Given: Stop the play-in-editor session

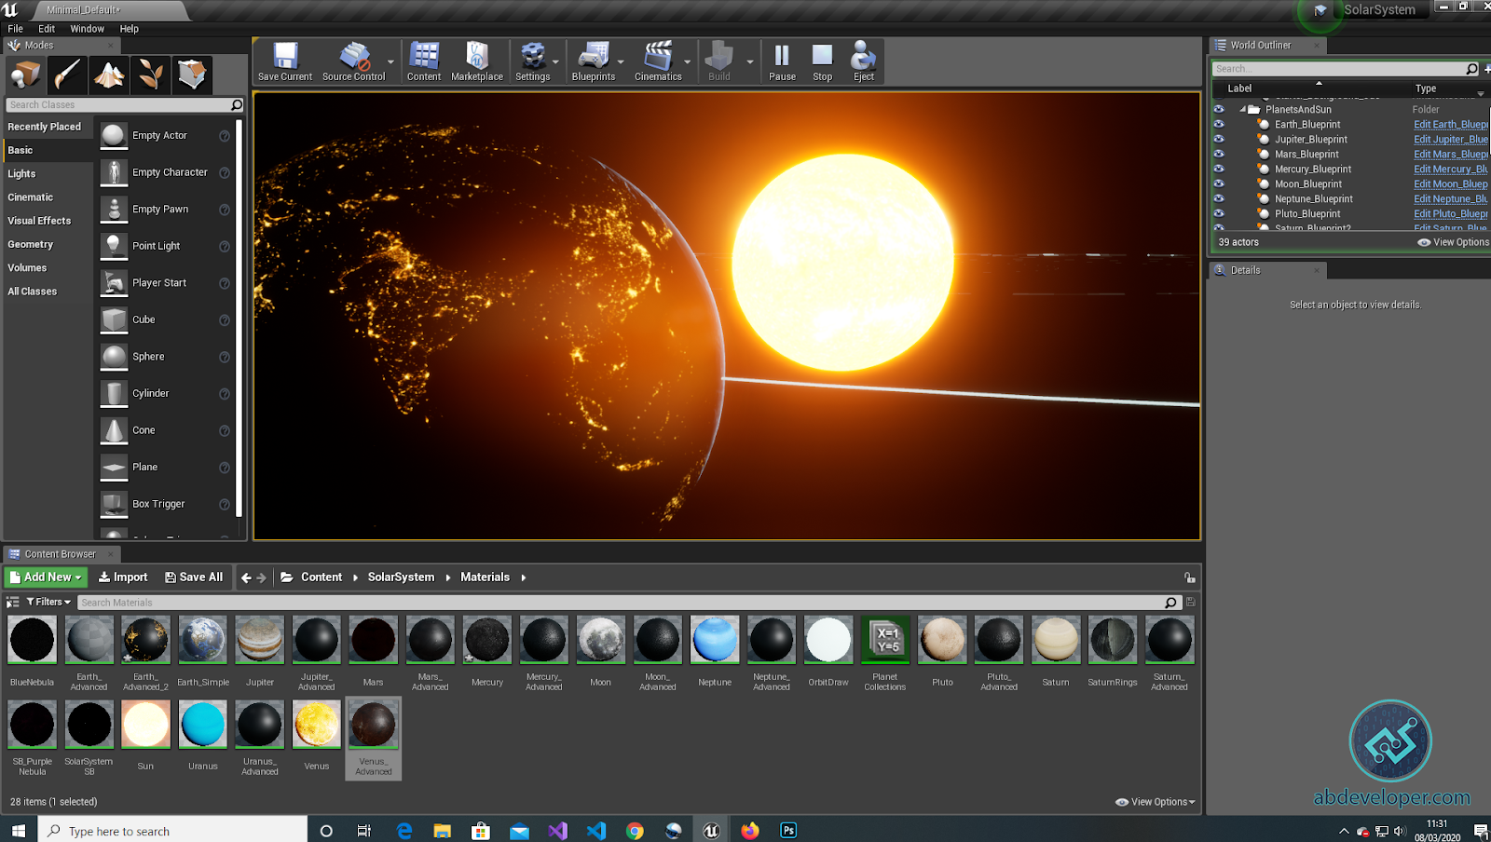Looking at the screenshot, I should [x=821, y=58].
